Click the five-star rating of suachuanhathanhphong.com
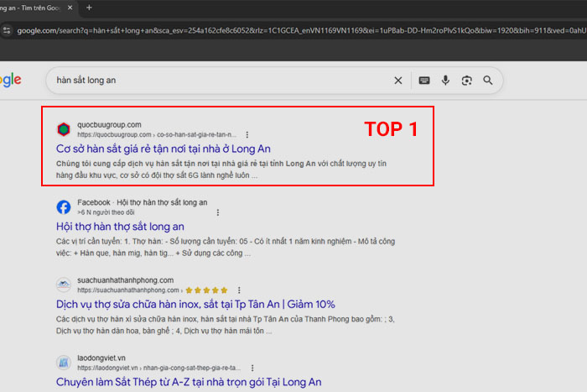The image size is (587, 392). coord(206,290)
